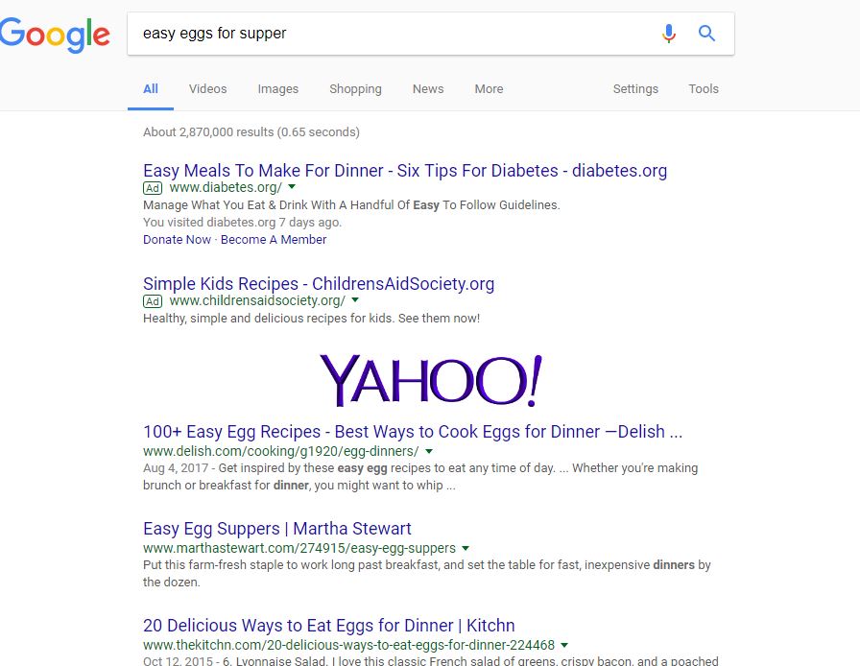Open dropdown arrow next to delish.com URL
This screenshot has height=666, width=860.
(x=429, y=451)
